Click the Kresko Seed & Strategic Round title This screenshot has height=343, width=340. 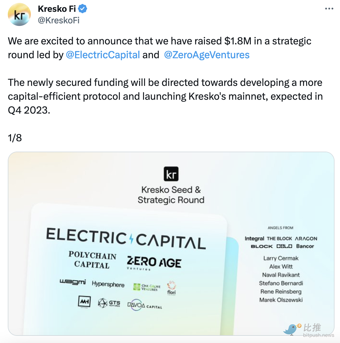tap(171, 195)
